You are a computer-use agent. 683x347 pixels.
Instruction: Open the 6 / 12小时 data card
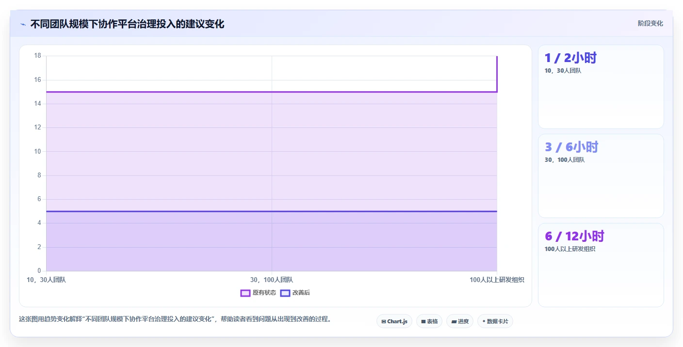tap(601, 265)
